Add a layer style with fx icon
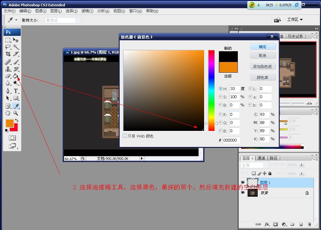This screenshot has width=321, height=230. click(x=267, y=224)
